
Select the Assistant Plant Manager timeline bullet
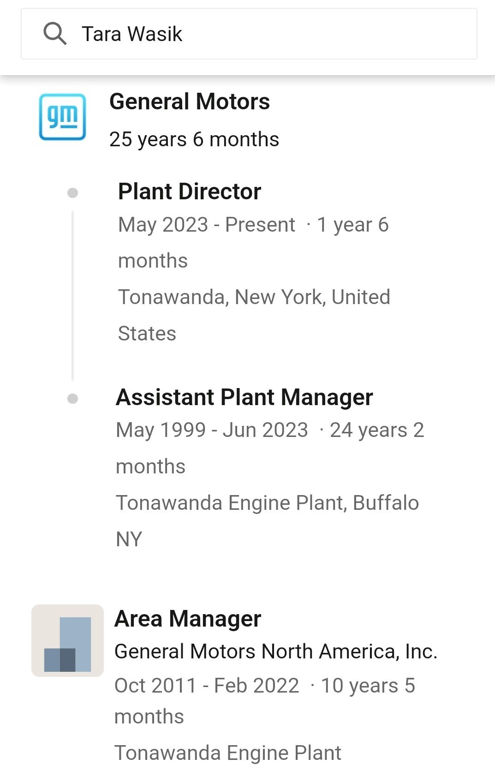(x=72, y=398)
